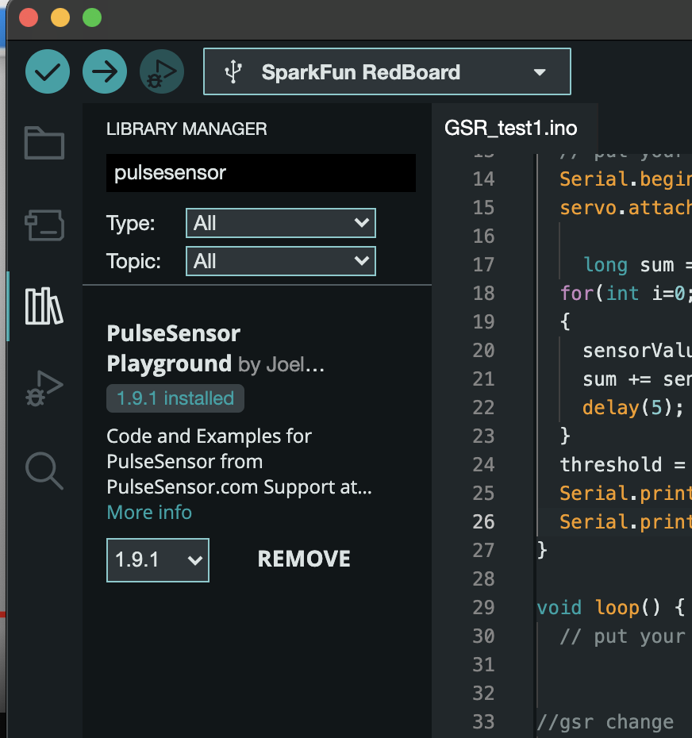This screenshot has width=692, height=738.
Task: Click the //gsr change comment line
Action: coord(605,722)
